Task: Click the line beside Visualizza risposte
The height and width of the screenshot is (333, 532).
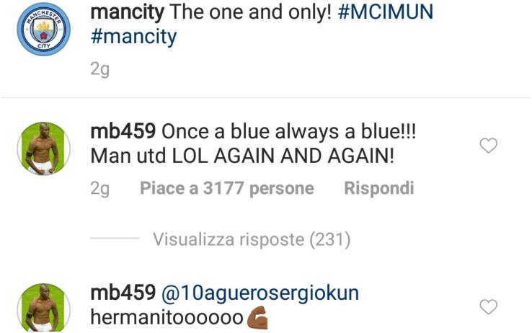Action: (115, 239)
